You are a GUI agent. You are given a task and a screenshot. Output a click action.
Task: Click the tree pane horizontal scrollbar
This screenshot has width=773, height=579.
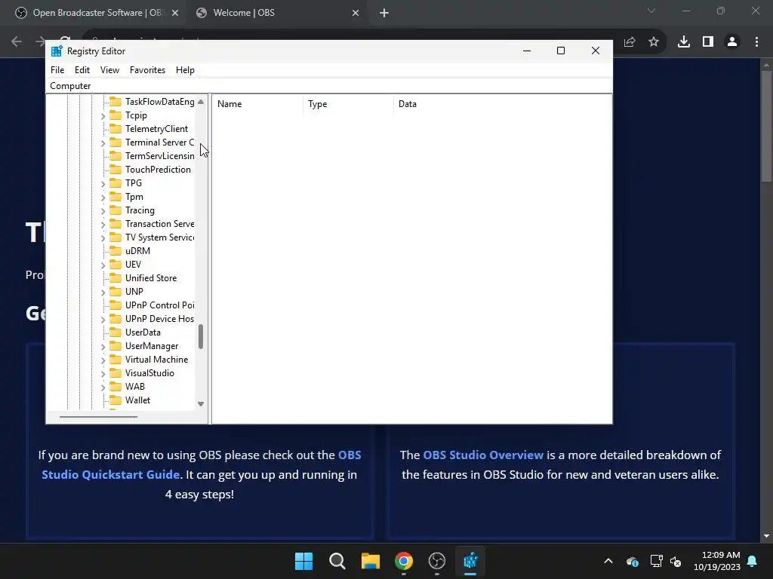99,417
